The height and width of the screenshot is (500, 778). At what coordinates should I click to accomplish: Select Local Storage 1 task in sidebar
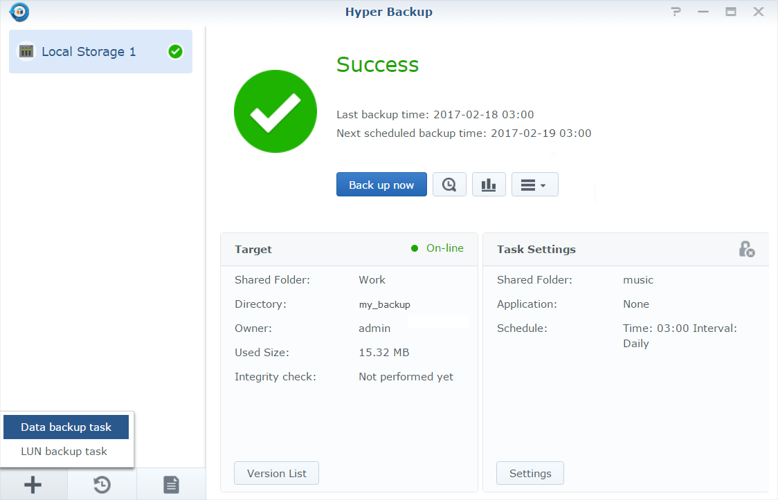89,51
